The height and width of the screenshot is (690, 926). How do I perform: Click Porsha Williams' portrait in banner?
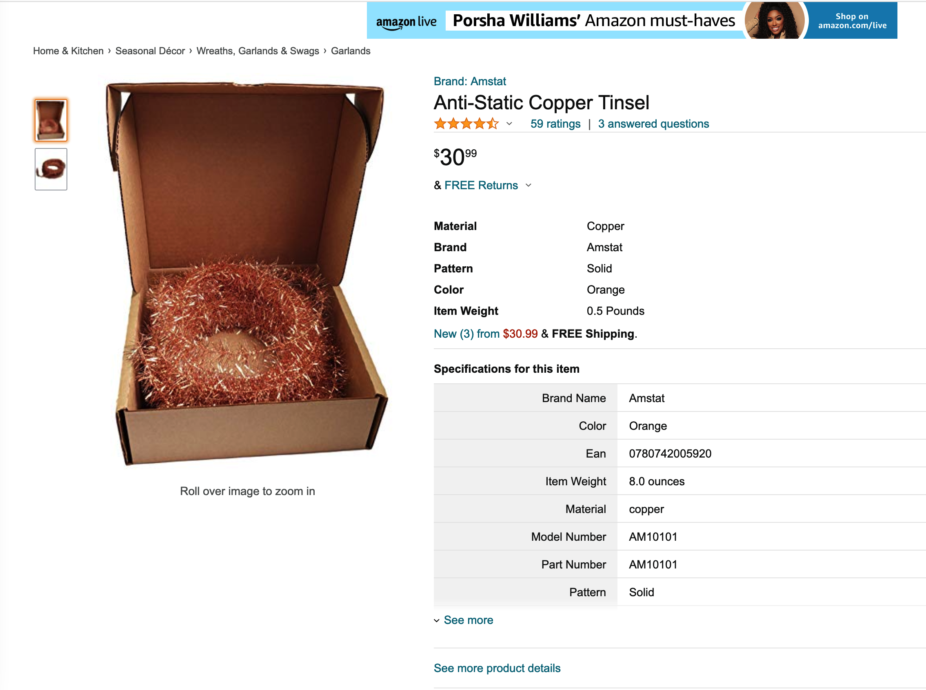(774, 20)
